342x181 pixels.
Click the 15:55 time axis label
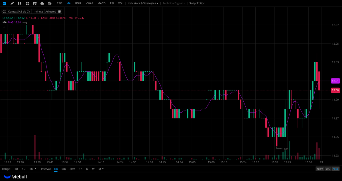tap(309, 162)
